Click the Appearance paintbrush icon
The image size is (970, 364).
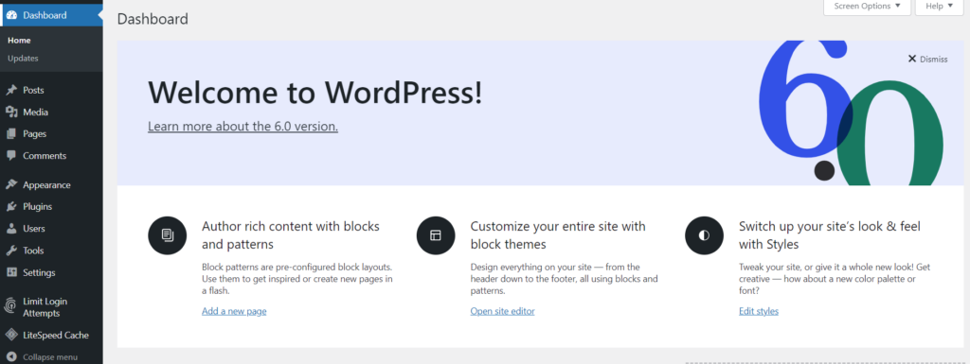point(11,184)
